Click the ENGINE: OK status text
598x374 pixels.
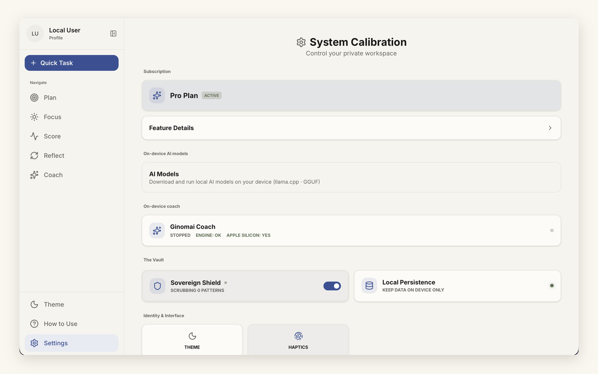(x=209, y=235)
